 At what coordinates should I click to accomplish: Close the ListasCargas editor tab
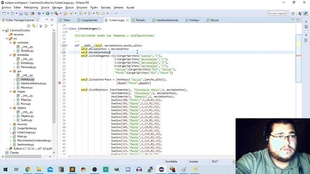127,20
